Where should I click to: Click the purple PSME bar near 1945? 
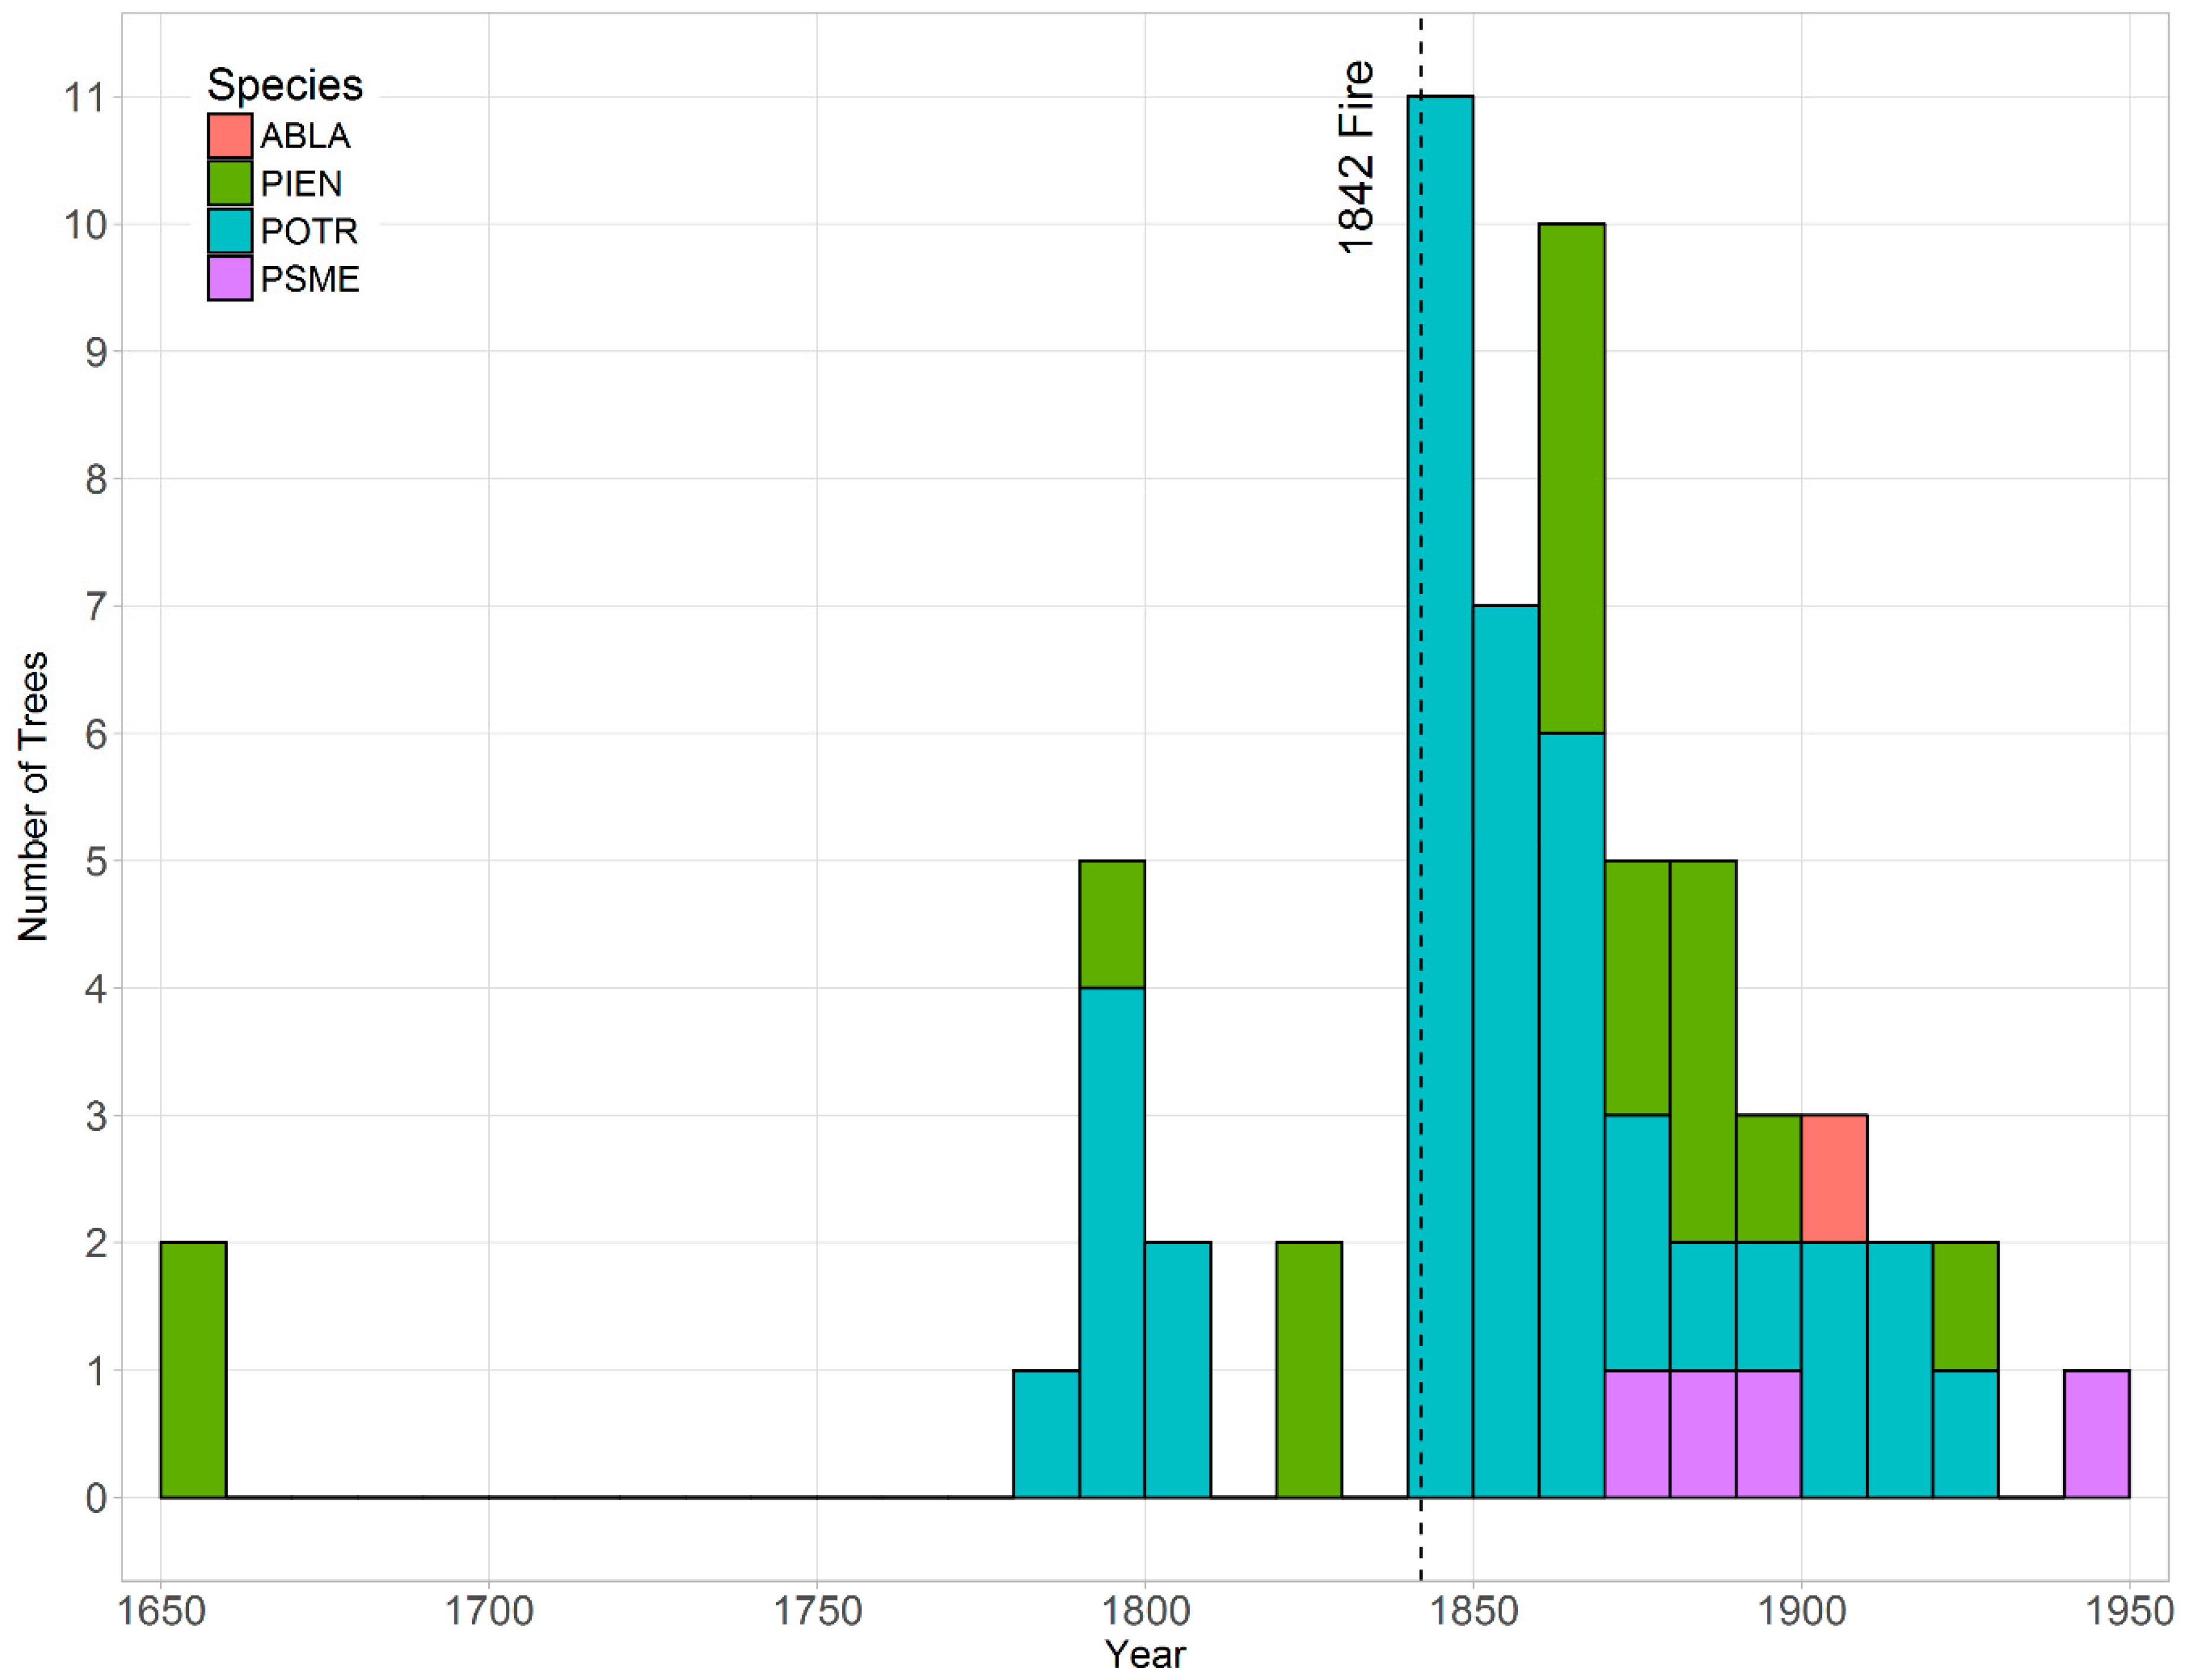(x=2096, y=1433)
